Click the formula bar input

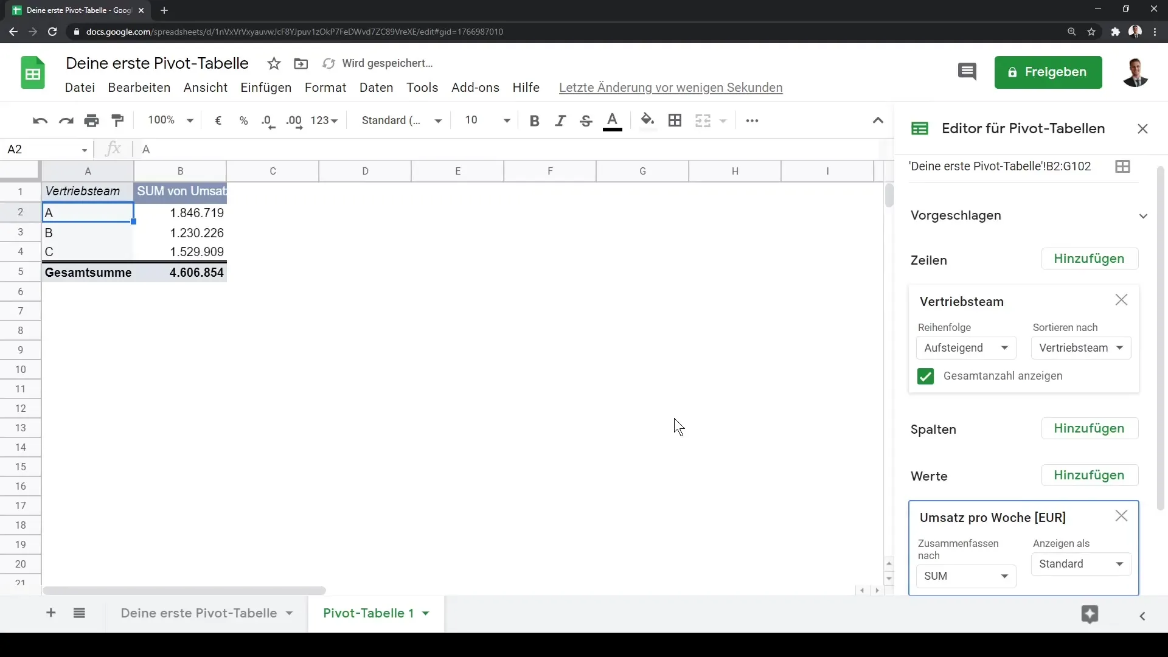[x=508, y=150]
